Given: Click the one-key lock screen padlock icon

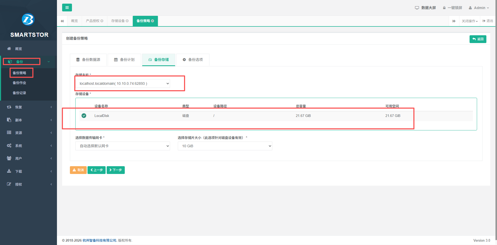Looking at the screenshot, I should 444,8.
